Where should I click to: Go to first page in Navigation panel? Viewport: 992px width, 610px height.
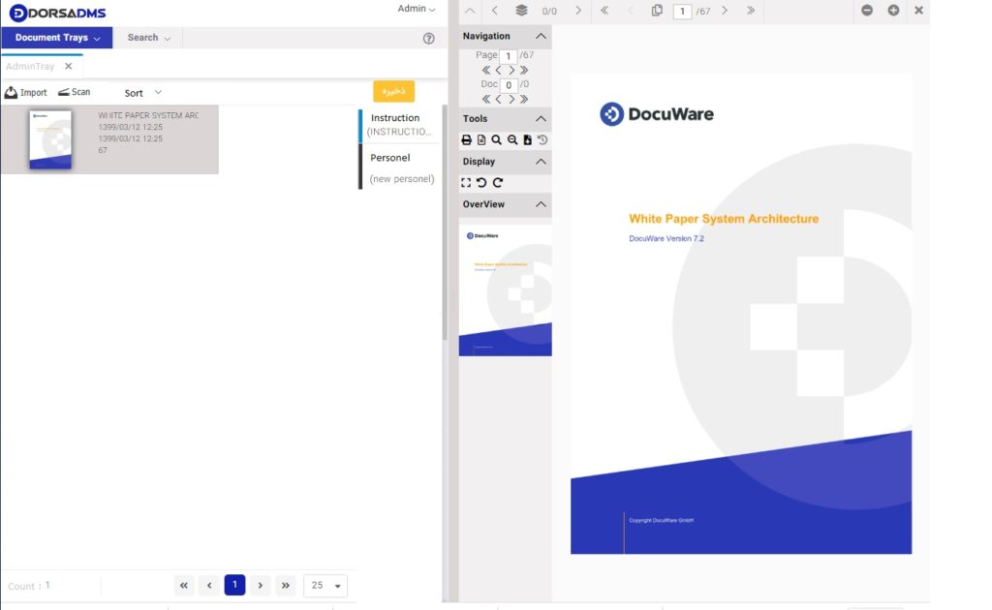[486, 70]
